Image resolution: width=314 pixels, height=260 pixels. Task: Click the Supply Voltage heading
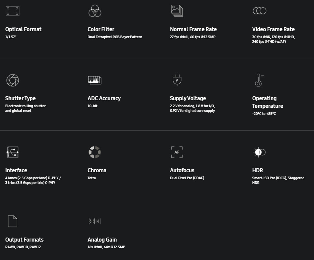pos(188,98)
